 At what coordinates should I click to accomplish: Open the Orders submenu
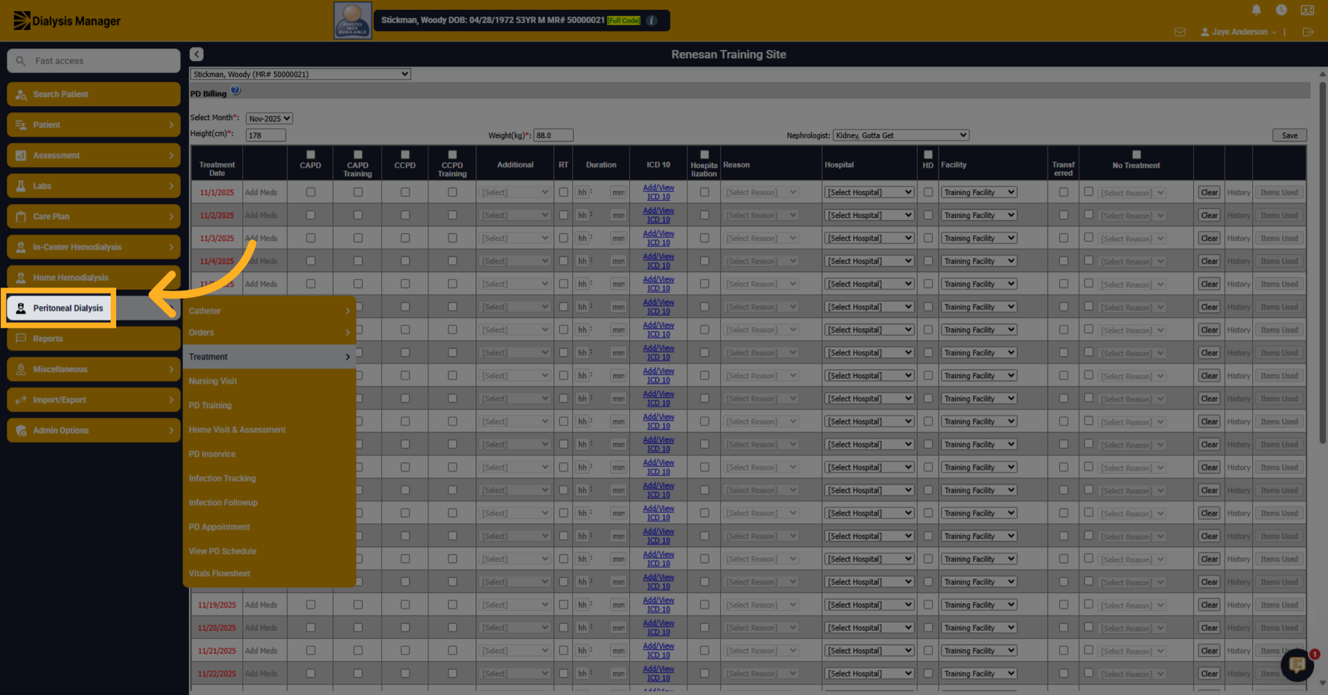(x=269, y=332)
